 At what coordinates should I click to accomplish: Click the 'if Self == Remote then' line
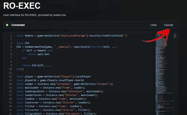pos(37,51)
